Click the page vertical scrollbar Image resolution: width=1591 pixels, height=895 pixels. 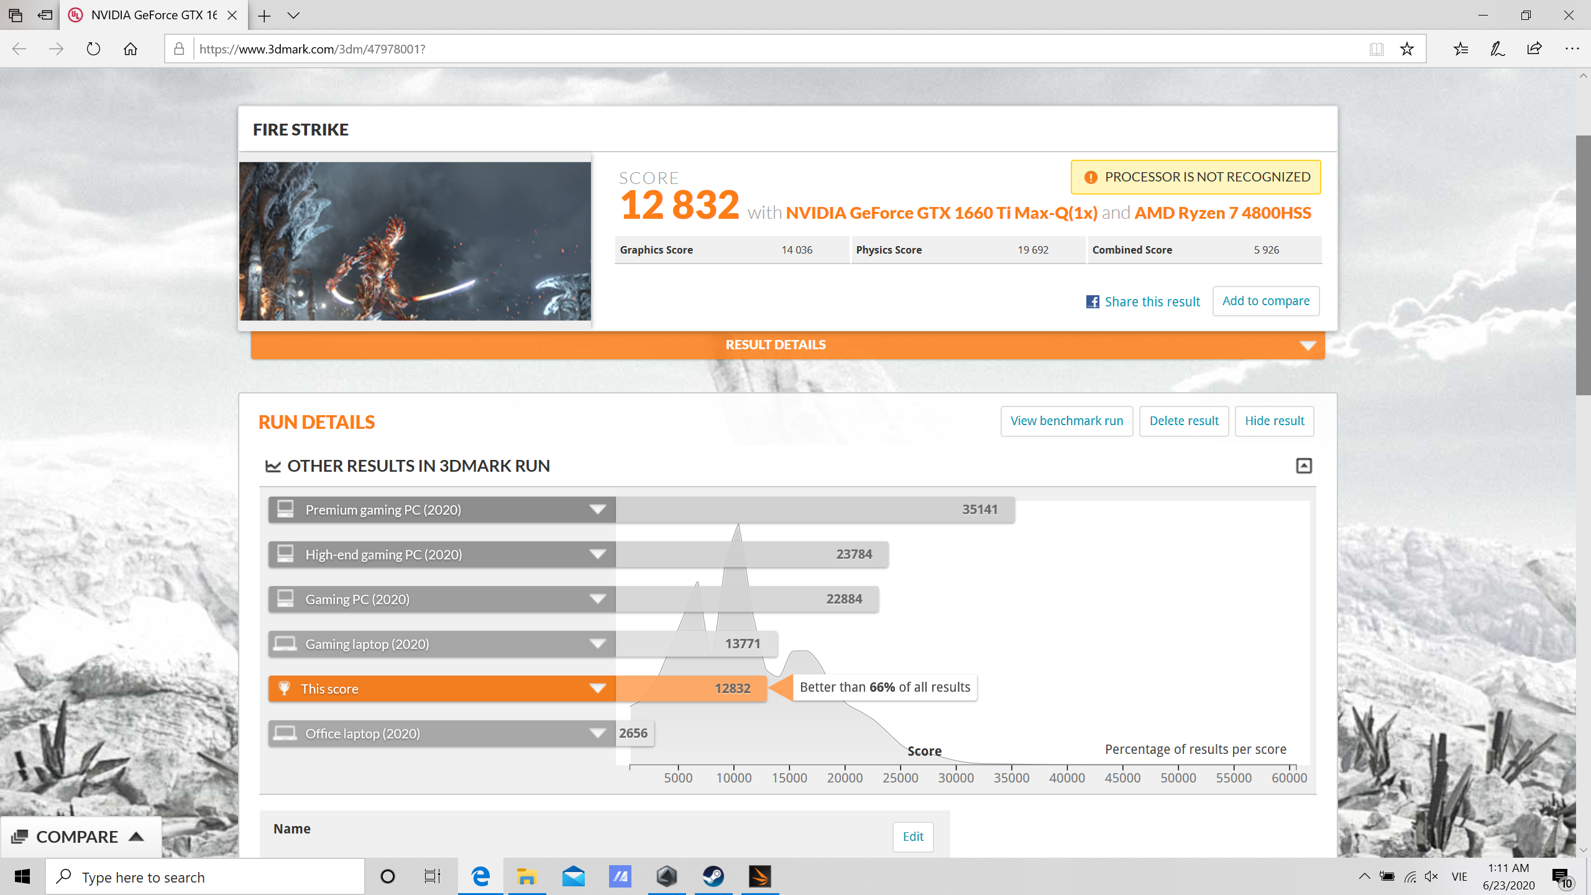pos(1583,265)
